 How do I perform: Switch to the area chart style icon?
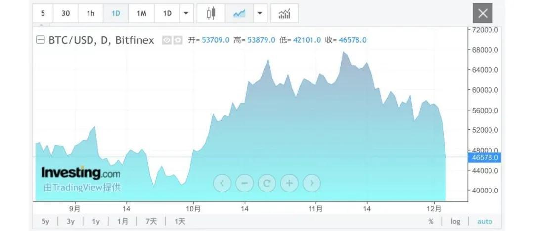coord(239,13)
